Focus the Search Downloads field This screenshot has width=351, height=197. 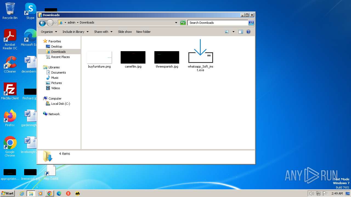coord(218,23)
